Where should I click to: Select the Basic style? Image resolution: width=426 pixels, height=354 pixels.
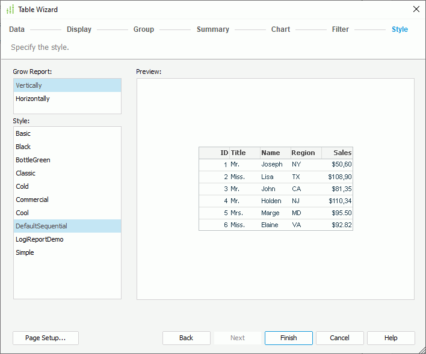pos(23,133)
